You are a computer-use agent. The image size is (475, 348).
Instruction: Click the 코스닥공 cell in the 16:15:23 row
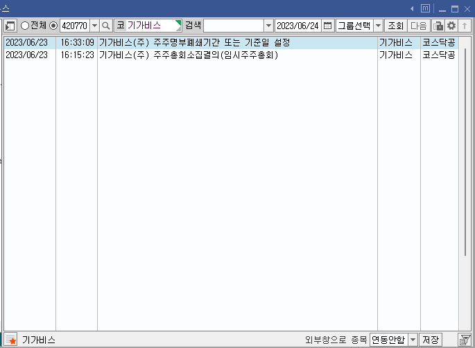tap(439, 55)
